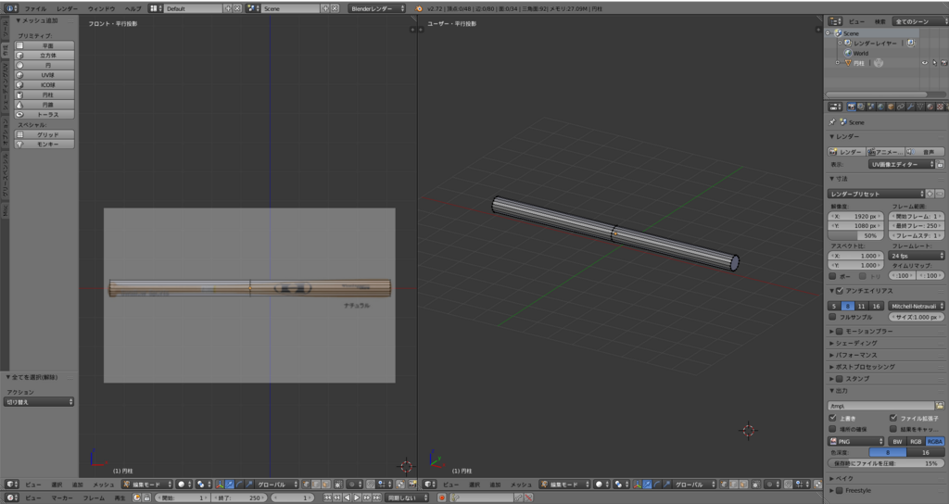Toggle the Anti-Aliasing (アンチエイリアス) checkbox

840,290
